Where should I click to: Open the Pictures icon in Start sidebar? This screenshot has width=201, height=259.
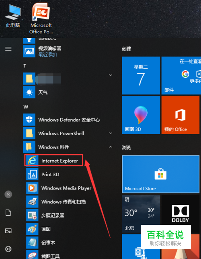(8, 230)
